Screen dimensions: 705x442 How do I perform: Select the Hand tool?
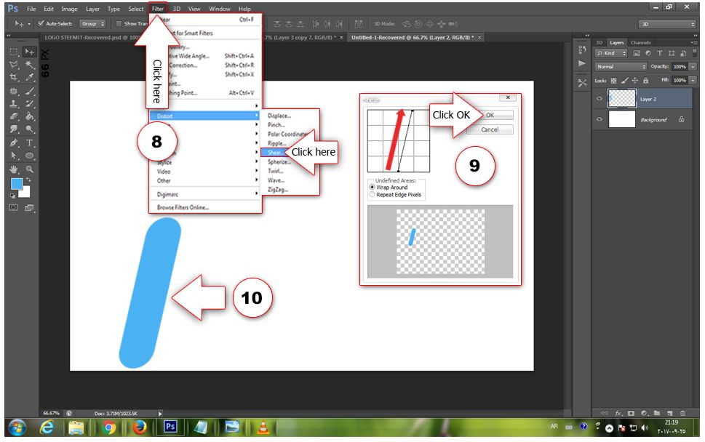pyautogui.click(x=14, y=169)
